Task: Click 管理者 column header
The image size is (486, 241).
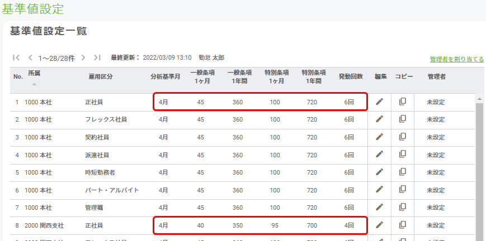Action: point(436,77)
